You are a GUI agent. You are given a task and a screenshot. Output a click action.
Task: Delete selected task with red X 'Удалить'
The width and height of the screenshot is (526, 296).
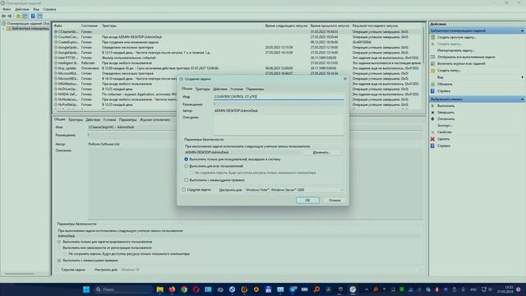click(443, 139)
